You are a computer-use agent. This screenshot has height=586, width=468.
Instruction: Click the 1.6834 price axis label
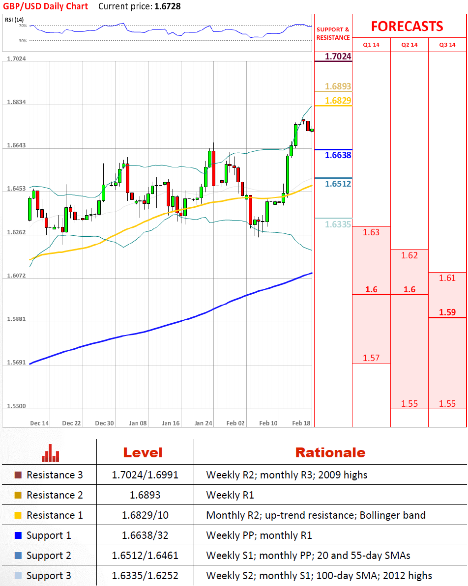(16, 102)
